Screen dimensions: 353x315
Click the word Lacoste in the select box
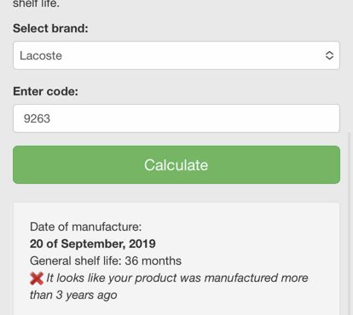coord(41,55)
